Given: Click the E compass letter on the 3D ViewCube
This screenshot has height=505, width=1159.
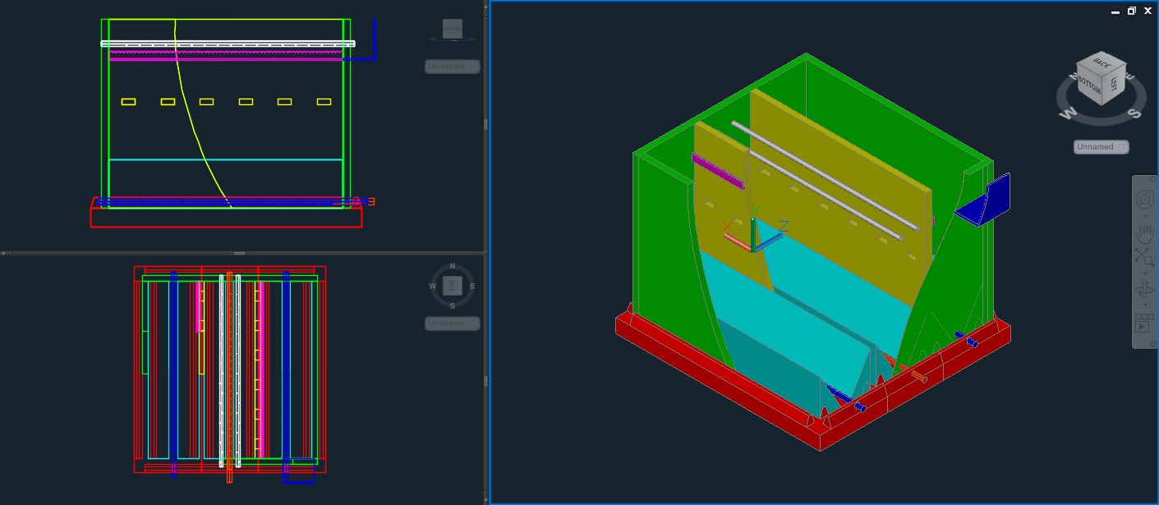Looking at the screenshot, I should point(1130,78).
